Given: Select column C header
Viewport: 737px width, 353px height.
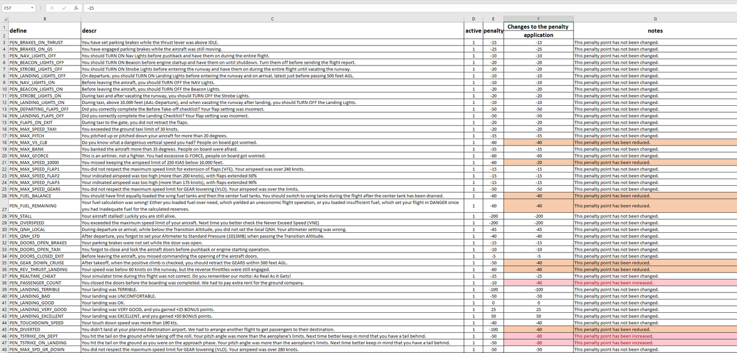Looking at the screenshot, I should pos(272,19).
